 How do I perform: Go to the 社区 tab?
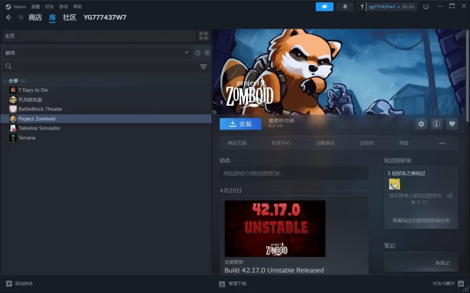[x=69, y=18]
